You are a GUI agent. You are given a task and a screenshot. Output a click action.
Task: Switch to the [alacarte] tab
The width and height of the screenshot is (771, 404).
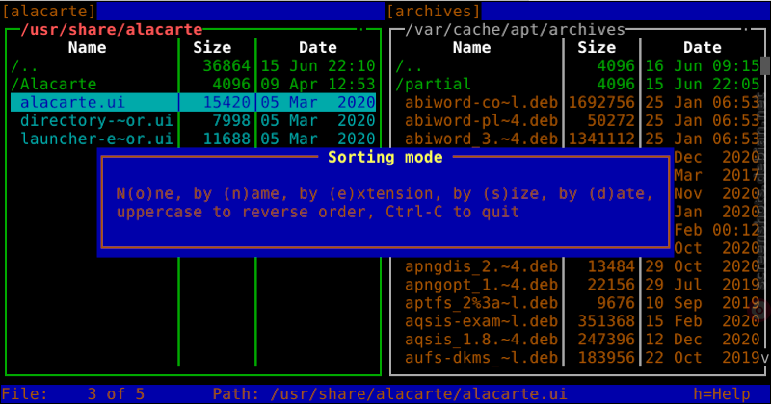(x=49, y=11)
